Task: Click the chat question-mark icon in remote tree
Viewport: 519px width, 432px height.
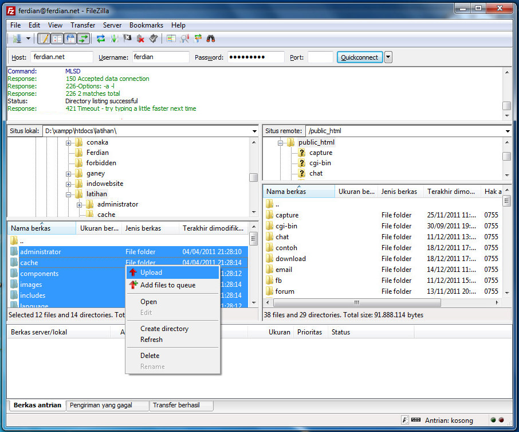Action: (301, 173)
